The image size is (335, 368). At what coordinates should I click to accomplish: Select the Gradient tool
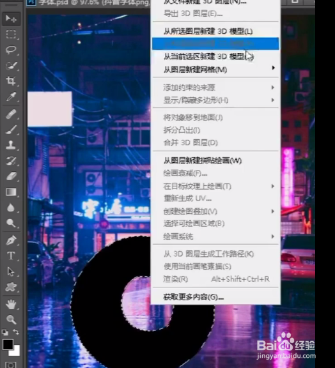click(11, 192)
